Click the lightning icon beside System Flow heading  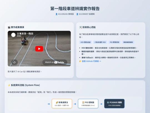(x=9, y=85)
